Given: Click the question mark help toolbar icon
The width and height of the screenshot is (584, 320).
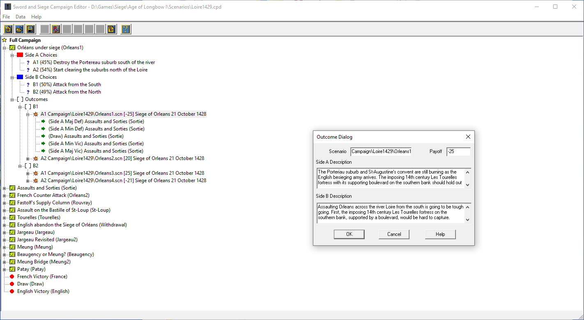Looking at the screenshot, I should (x=126, y=29).
